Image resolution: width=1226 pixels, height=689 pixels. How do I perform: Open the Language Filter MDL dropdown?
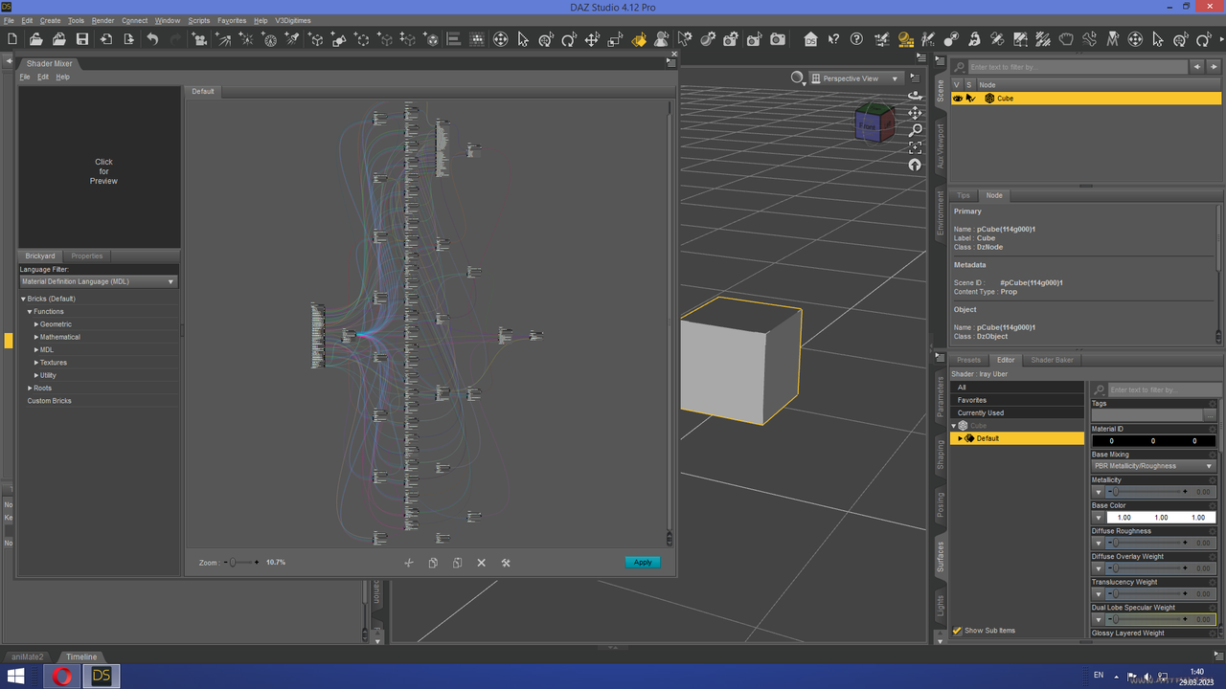[99, 282]
